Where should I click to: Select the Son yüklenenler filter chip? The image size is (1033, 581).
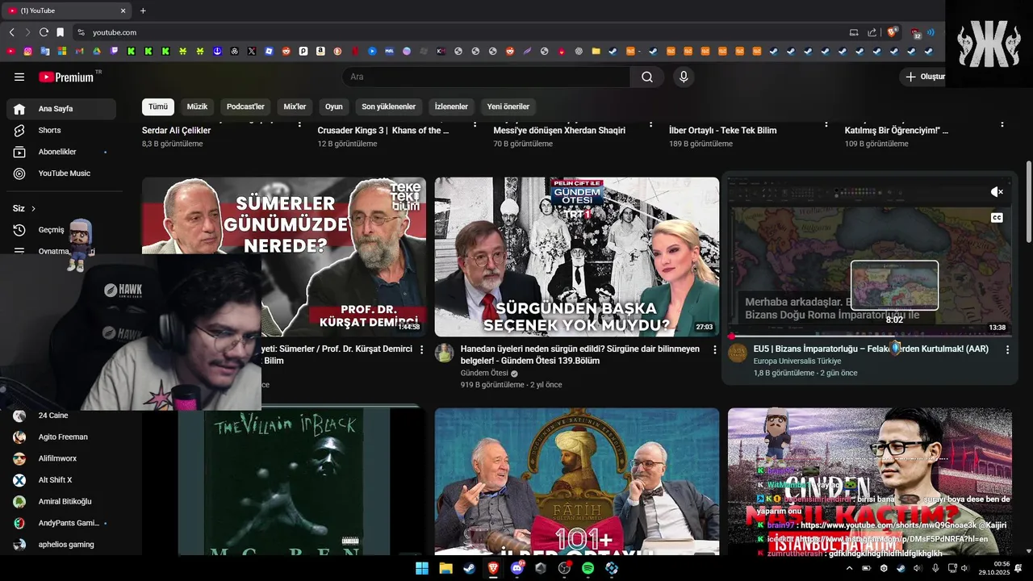(388, 107)
